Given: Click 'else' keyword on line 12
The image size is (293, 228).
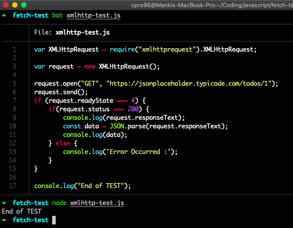Looking at the screenshot, I should (63, 143).
